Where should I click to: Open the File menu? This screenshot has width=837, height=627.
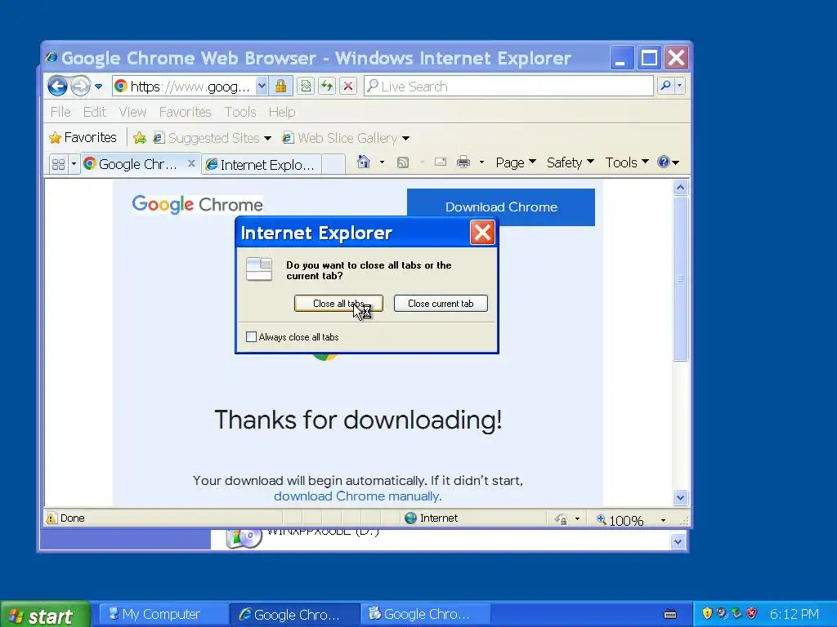coord(60,112)
